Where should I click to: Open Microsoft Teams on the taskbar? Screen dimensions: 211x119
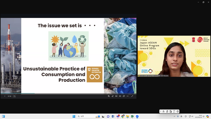click(x=118, y=117)
